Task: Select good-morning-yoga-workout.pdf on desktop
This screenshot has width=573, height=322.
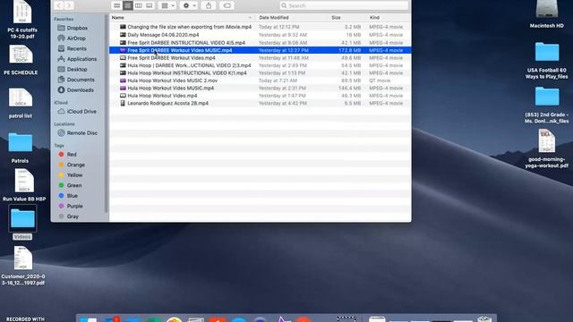Action: [547, 149]
